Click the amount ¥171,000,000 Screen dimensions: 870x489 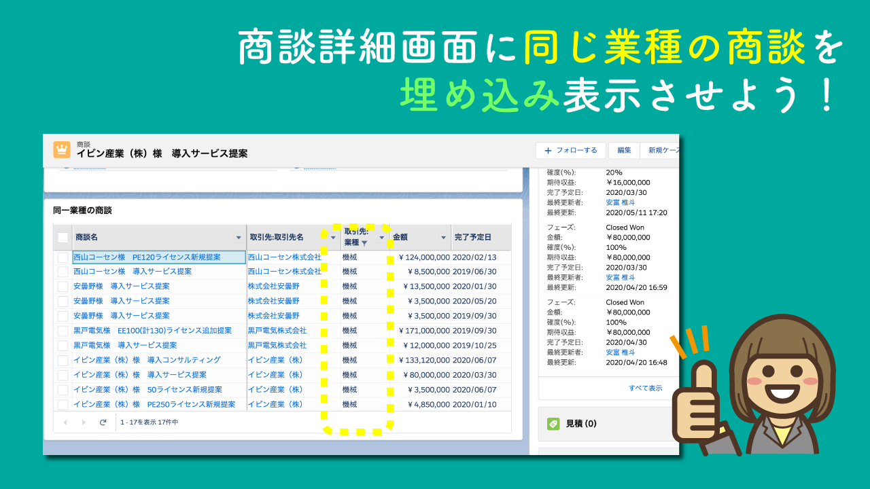(423, 331)
